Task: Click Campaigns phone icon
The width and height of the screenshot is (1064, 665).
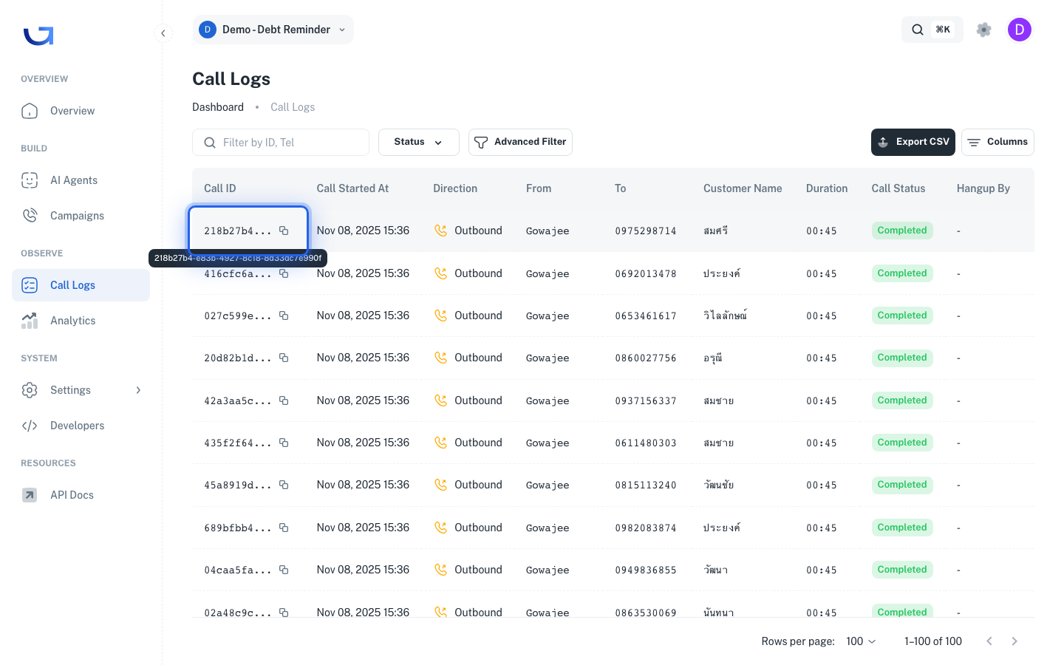Action: click(30, 216)
